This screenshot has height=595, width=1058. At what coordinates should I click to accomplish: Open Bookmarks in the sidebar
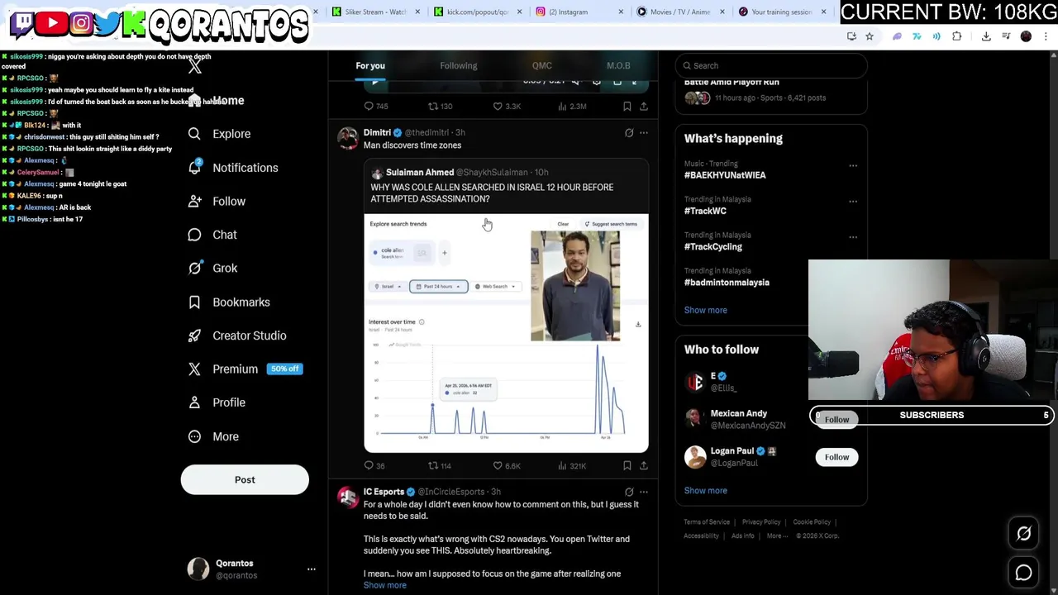click(229, 302)
